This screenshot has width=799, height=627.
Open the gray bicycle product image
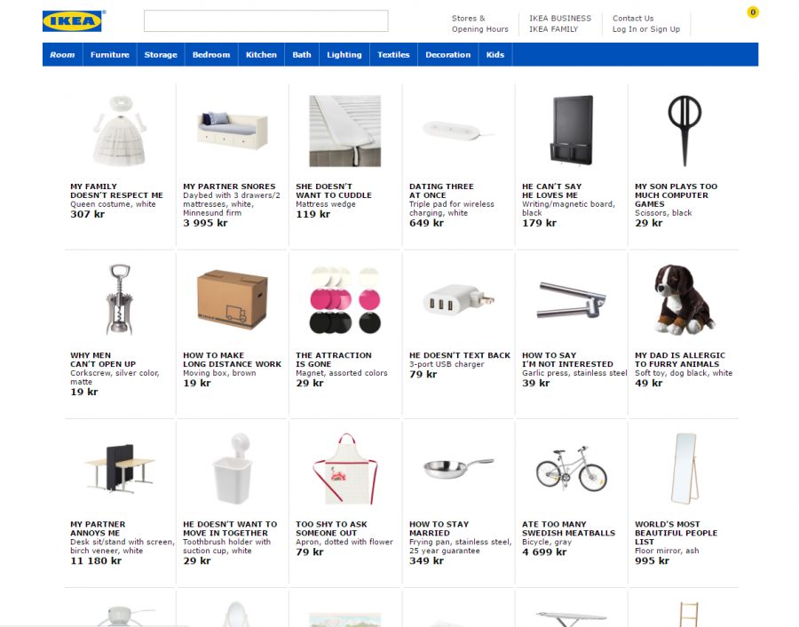pos(571,468)
